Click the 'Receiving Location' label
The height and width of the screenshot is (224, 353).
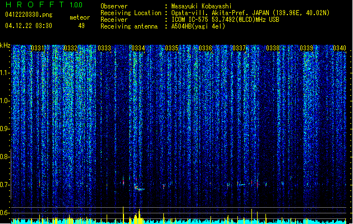tap(131, 13)
